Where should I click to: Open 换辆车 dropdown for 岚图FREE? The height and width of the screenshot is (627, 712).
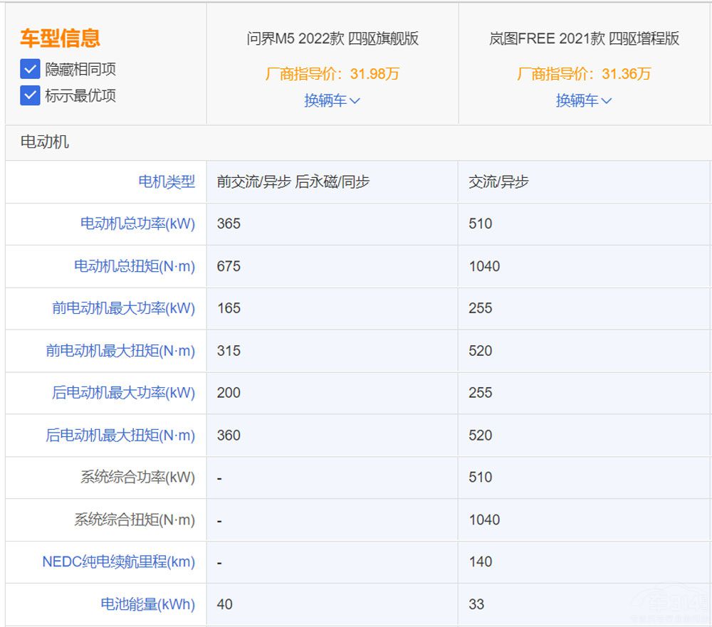pyautogui.click(x=583, y=101)
